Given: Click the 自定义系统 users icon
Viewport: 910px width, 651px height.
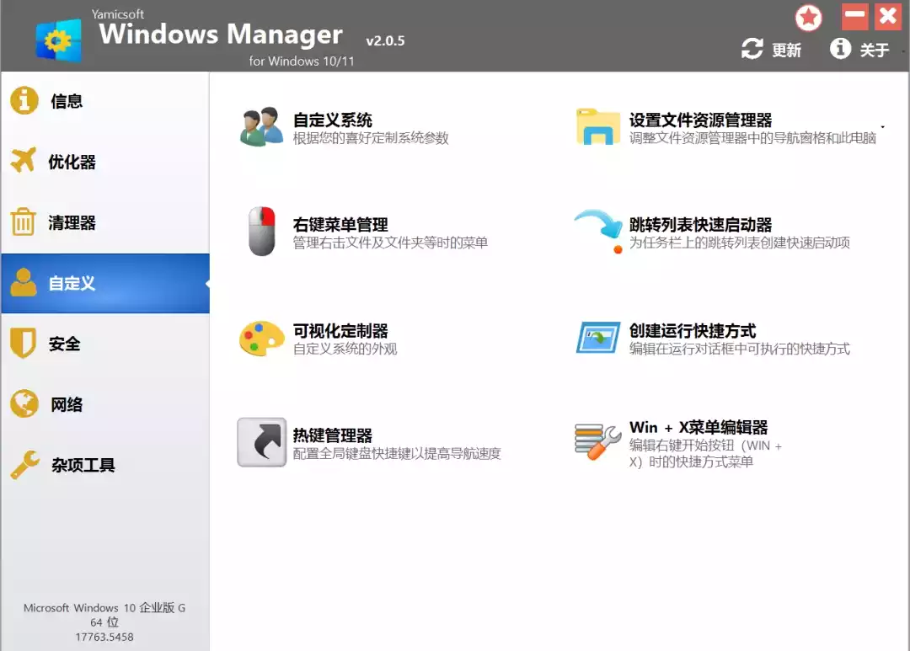Looking at the screenshot, I should click(x=260, y=127).
